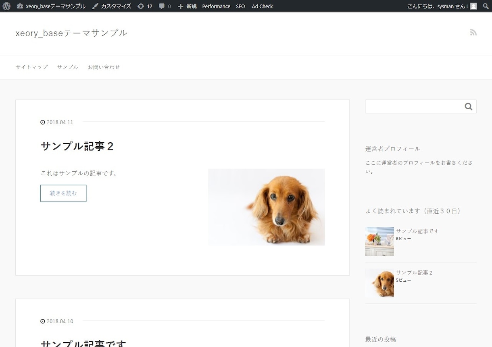Open the 12 pending updates icon
The height and width of the screenshot is (347, 492).
tap(145, 6)
